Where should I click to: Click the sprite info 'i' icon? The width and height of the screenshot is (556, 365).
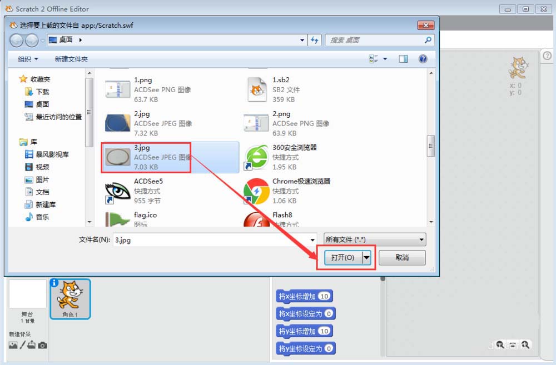pos(54,283)
